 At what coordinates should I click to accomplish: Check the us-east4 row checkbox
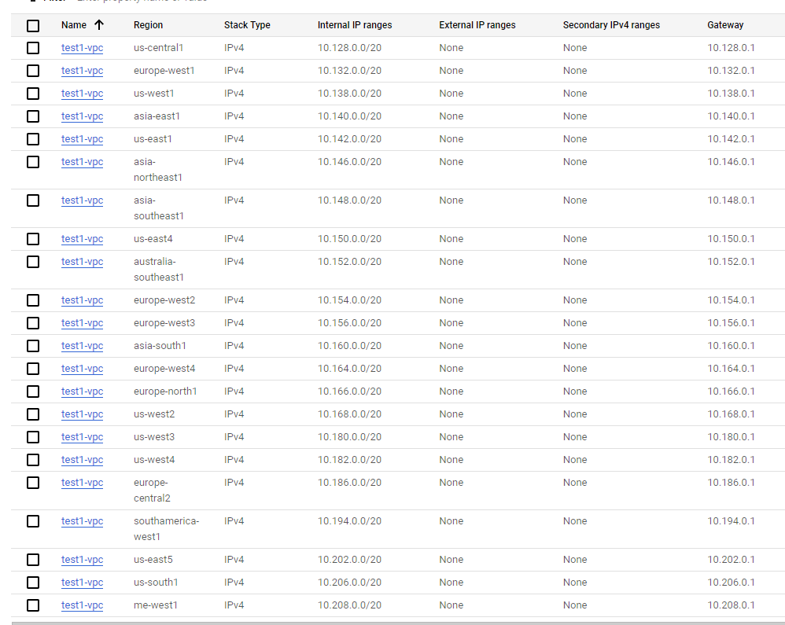(x=32, y=239)
